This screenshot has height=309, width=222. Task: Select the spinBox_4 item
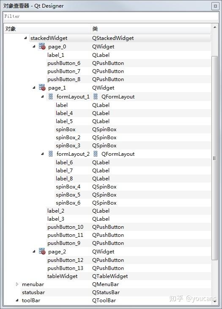tap(68, 187)
